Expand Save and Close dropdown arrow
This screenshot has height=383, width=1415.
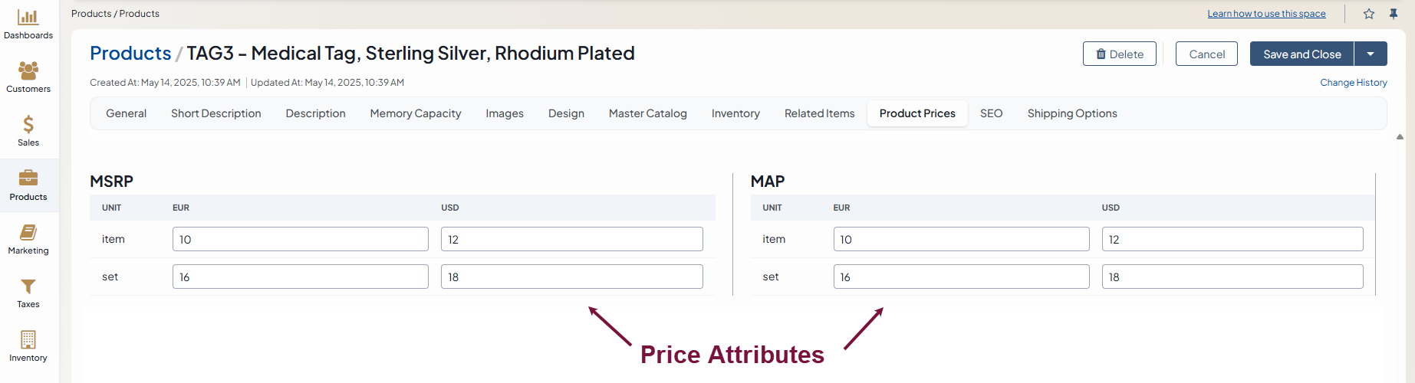point(1371,54)
